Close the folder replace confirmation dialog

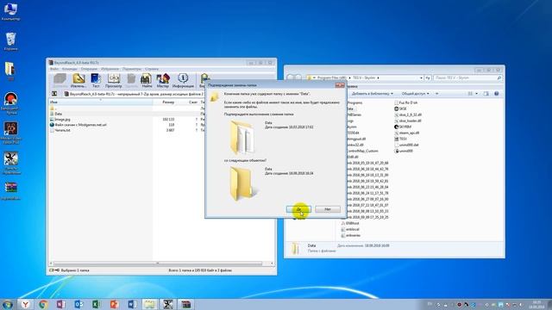(x=340, y=84)
